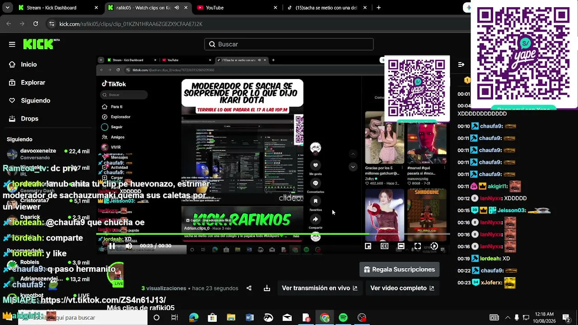Screen dimensions: 578x325
Task: Go forward in browser history
Action: [22, 24]
